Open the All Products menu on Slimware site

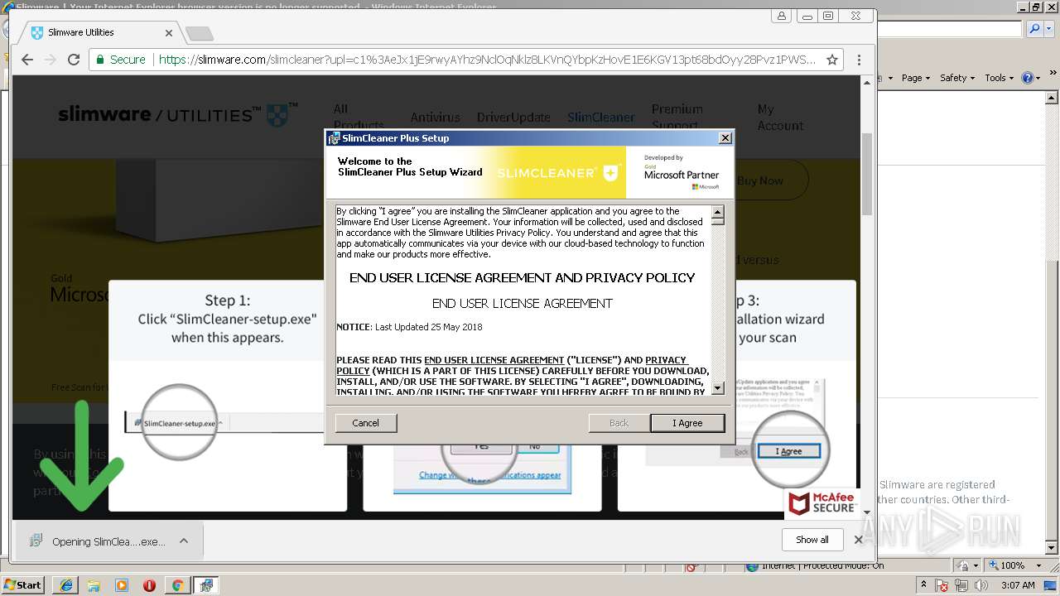358,117
